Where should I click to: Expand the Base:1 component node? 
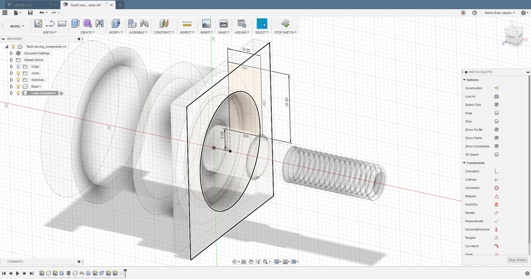pyautogui.click(x=12, y=86)
